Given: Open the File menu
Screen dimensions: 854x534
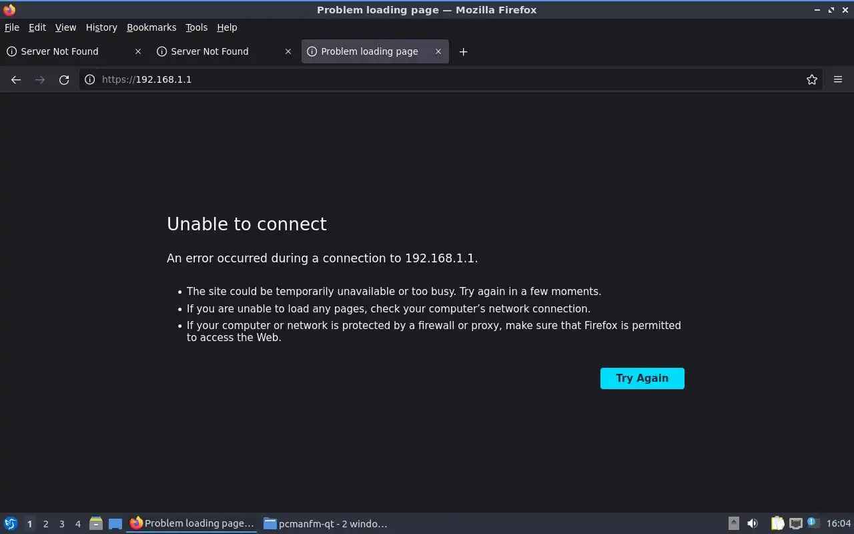Looking at the screenshot, I should [x=12, y=27].
